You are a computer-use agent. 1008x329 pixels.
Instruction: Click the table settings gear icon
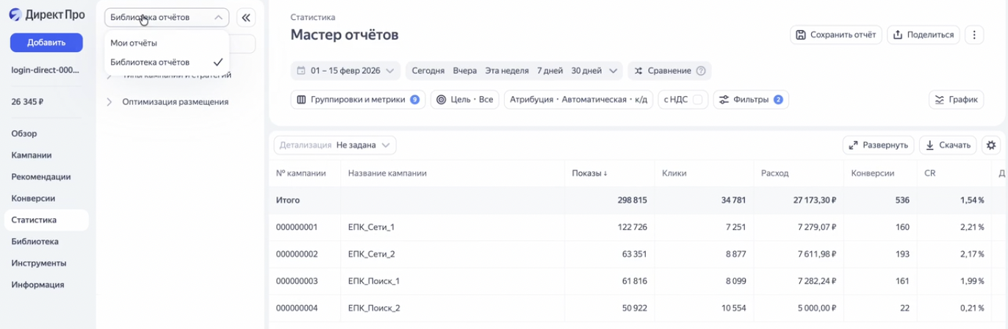point(991,145)
